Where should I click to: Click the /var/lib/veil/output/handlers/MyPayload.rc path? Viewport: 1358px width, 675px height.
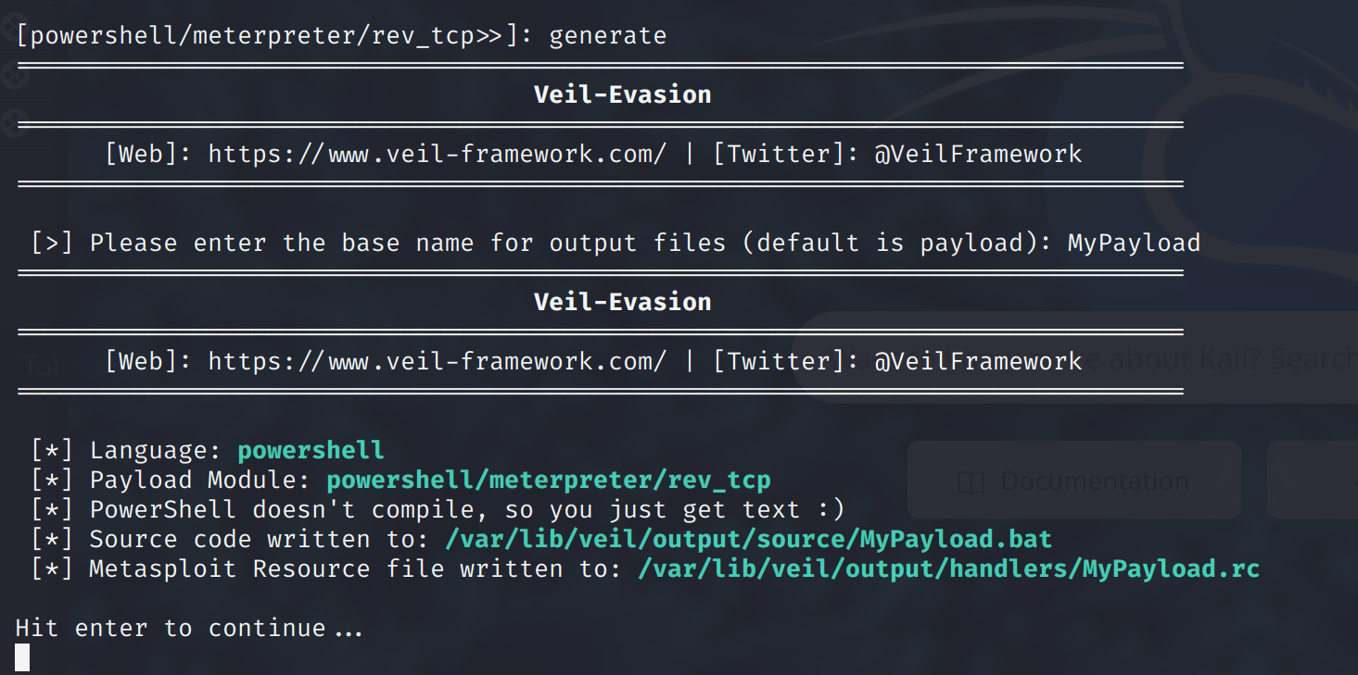pyautogui.click(x=948, y=569)
